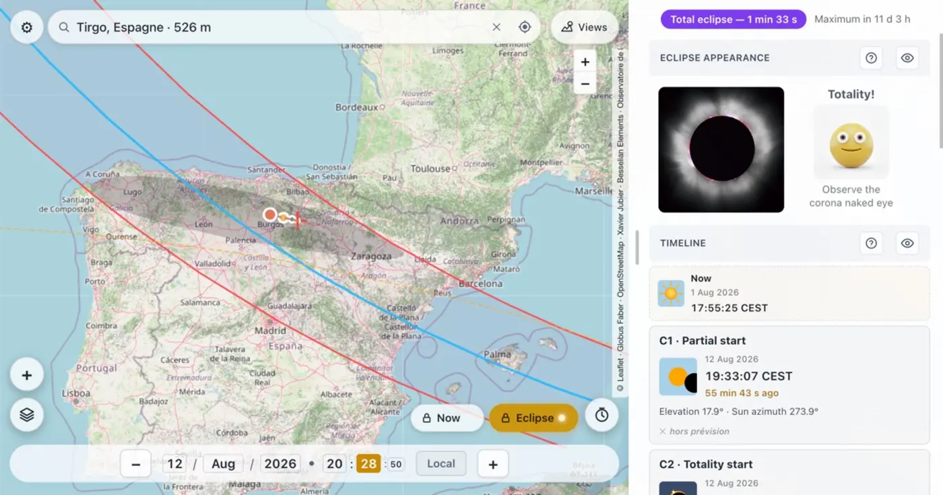This screenshot has width=943, height=495.
Task: Toggle Eclipse Appearance section visibility
Action: [x=907, y=58]
